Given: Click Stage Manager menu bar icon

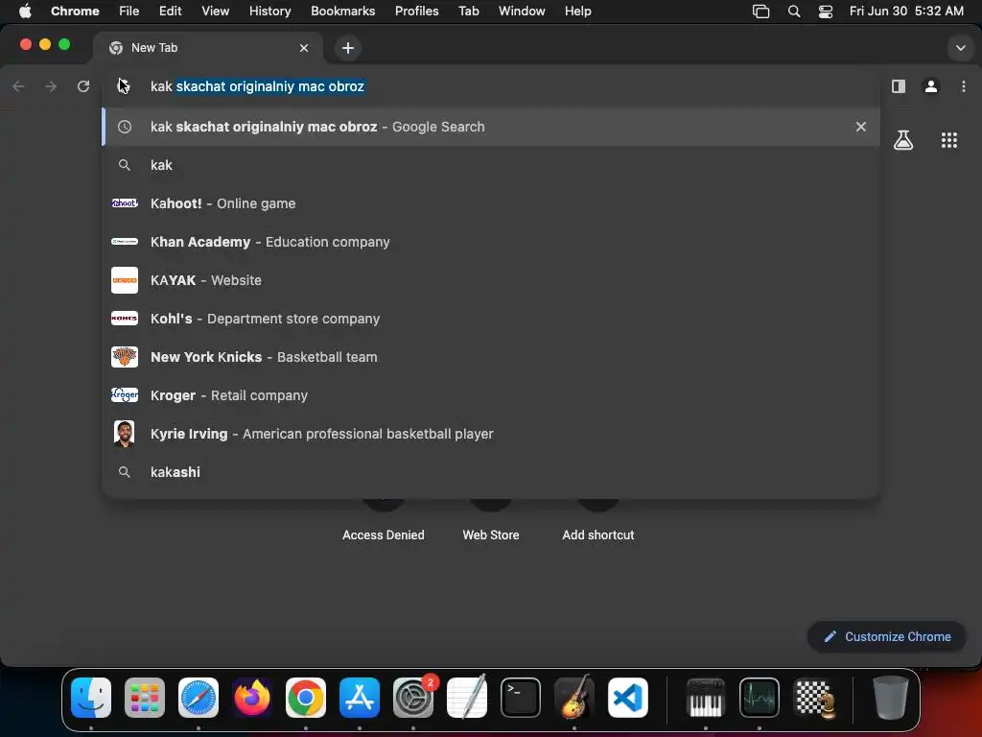Looking at the screenshot, I should coord(760,11).
